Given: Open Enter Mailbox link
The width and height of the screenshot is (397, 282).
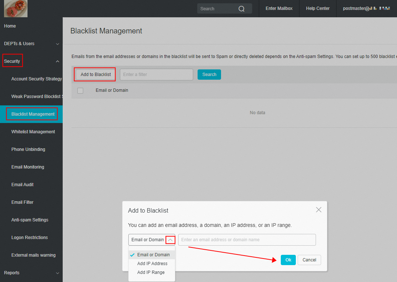Looking at the screenshot, I should (x=279, y=8).
